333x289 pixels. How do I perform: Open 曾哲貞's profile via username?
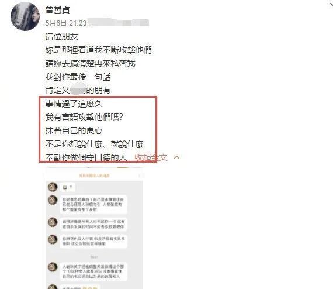pos(58,10)
